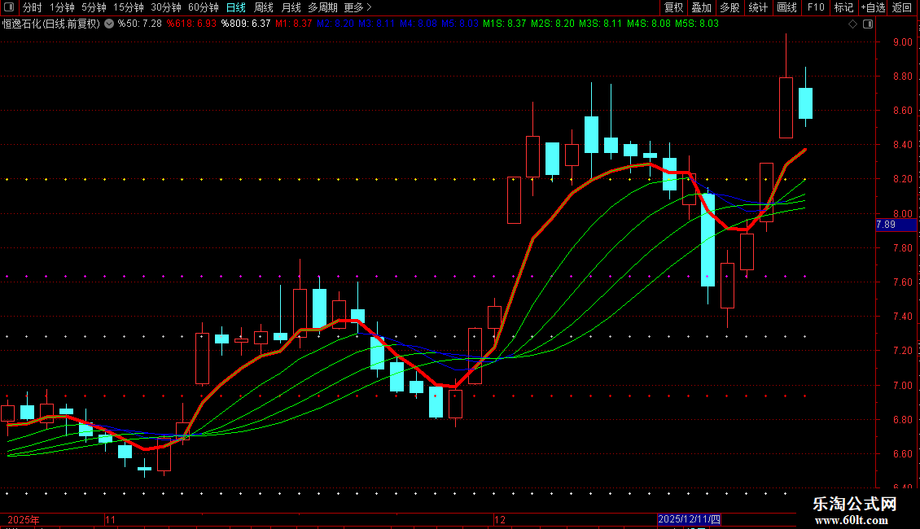
Task: Click the M2S: 8.20 green label
Action: [553, 24]
